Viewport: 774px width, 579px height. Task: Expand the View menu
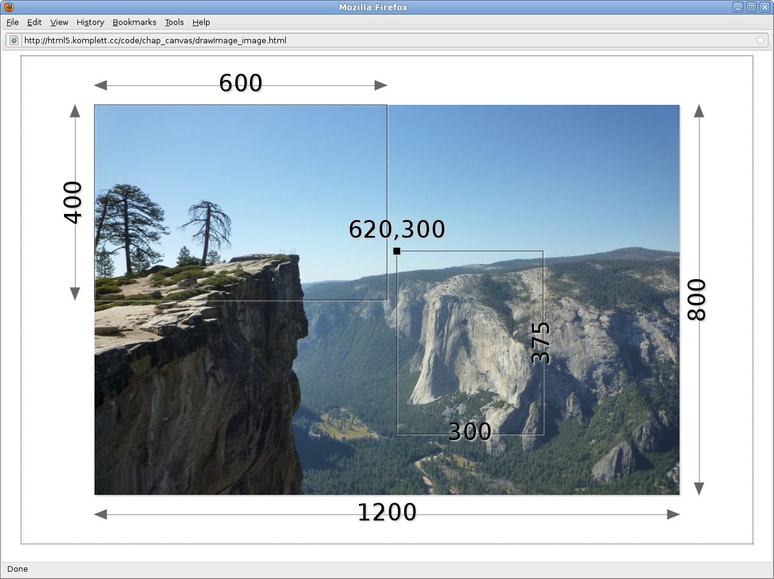tap(59, 23)
